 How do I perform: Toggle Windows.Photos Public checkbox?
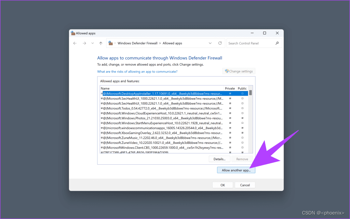(242, 118)
